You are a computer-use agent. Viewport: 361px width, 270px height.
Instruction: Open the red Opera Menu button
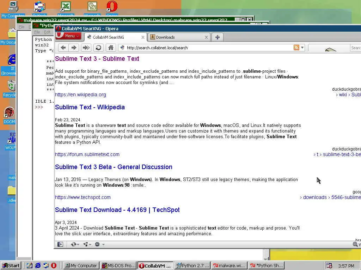point(68,36)
